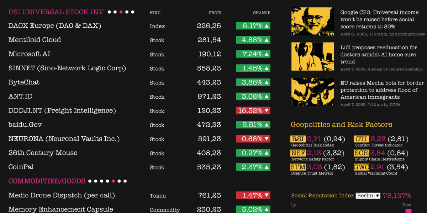Open the Lidl reeducation for doctors article
This screenshot has height=213, width=427.
(379, 54)
